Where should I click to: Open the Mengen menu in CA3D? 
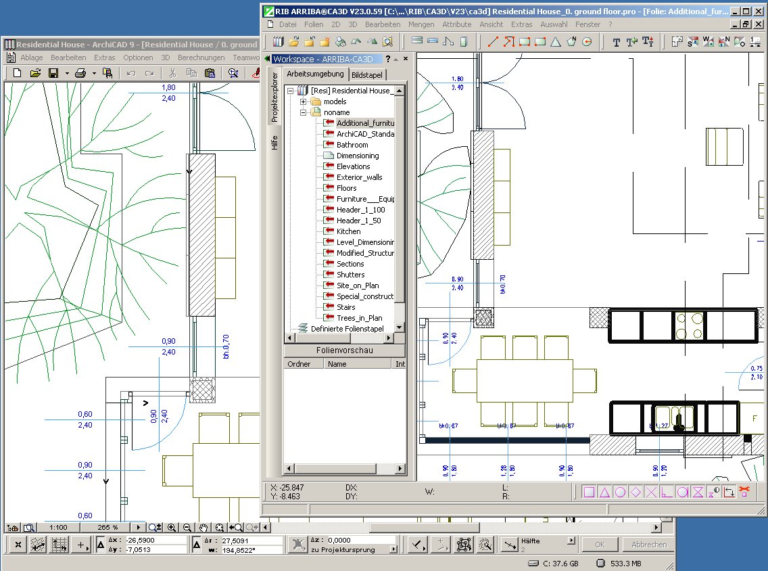[x=421, y=24]
